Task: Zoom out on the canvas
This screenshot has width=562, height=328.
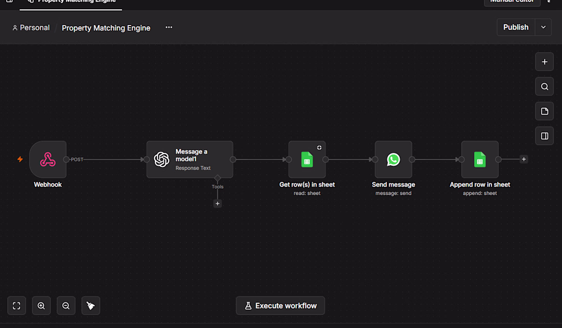Action: pos(66,306)
